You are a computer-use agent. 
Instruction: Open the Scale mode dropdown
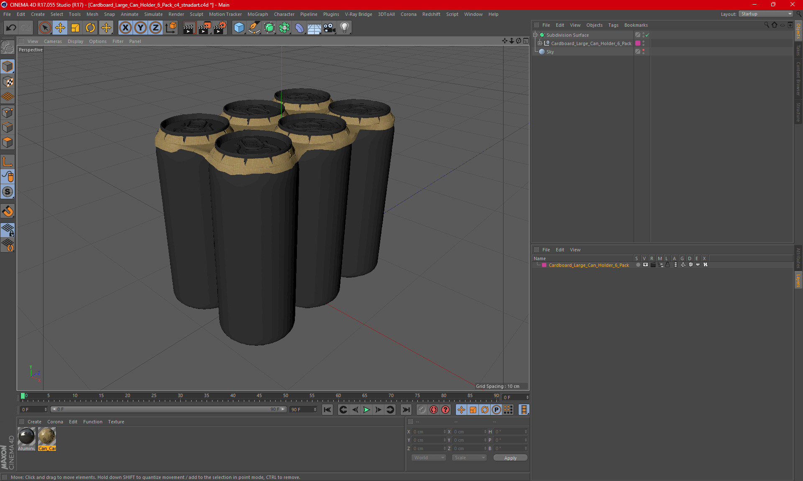(x=469, y=458)
